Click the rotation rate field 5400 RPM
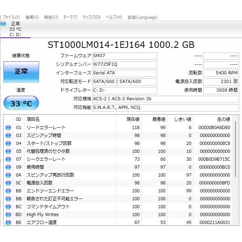 221,73
